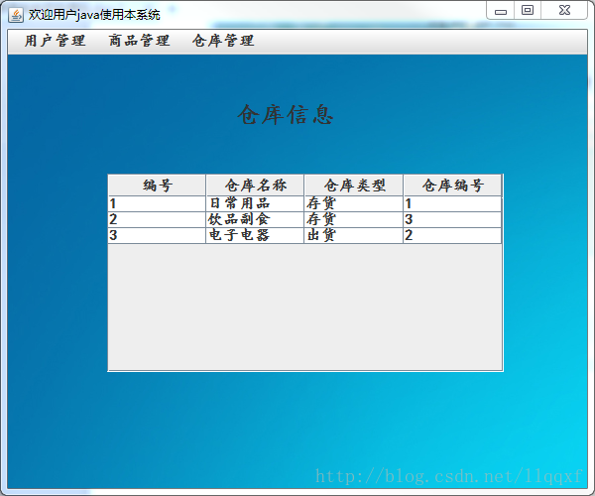Select the 电子电器 cell

tap(255, 235)
